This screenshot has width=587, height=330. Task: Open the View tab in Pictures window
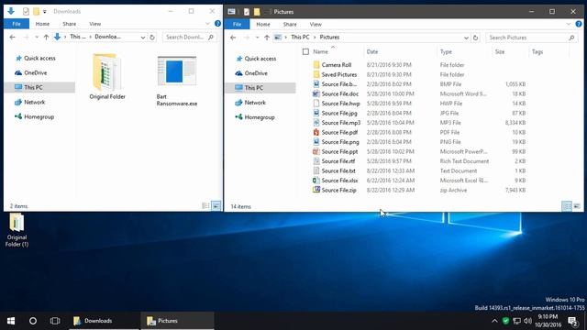click(316, 24)
